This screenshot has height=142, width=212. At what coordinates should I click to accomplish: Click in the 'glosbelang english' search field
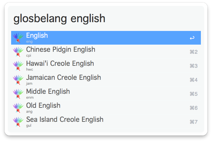105,19
